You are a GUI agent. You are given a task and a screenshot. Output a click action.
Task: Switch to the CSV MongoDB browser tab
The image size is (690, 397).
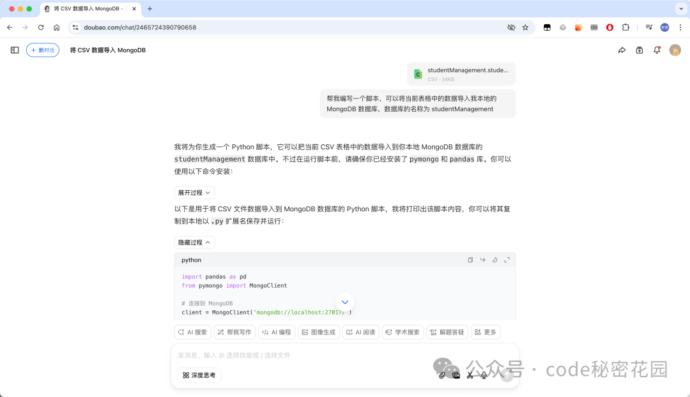tap(89, 9)
